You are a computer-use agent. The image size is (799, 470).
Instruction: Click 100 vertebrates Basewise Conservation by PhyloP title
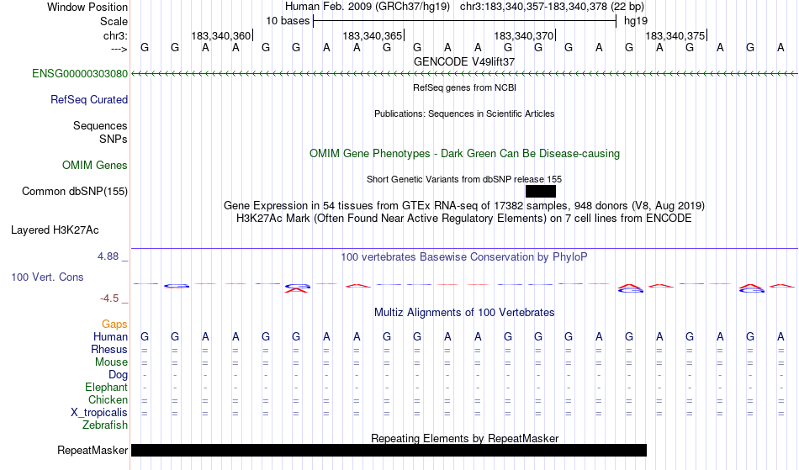pyautogui.click(x=464, y=257)
